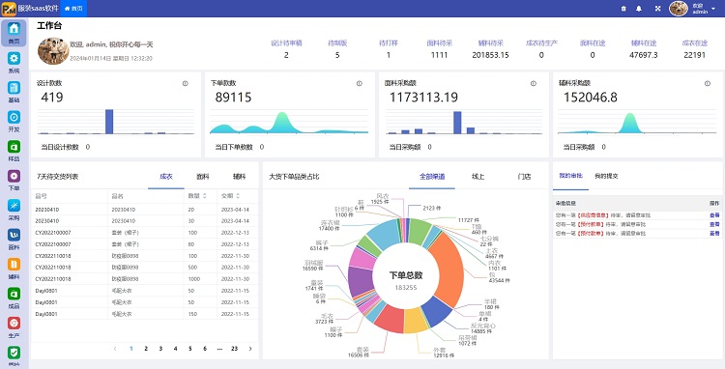Viewport: 725px width, 369px height.
Task: Switch to the 线上 channel tab
Action: (x=478, y=177)
